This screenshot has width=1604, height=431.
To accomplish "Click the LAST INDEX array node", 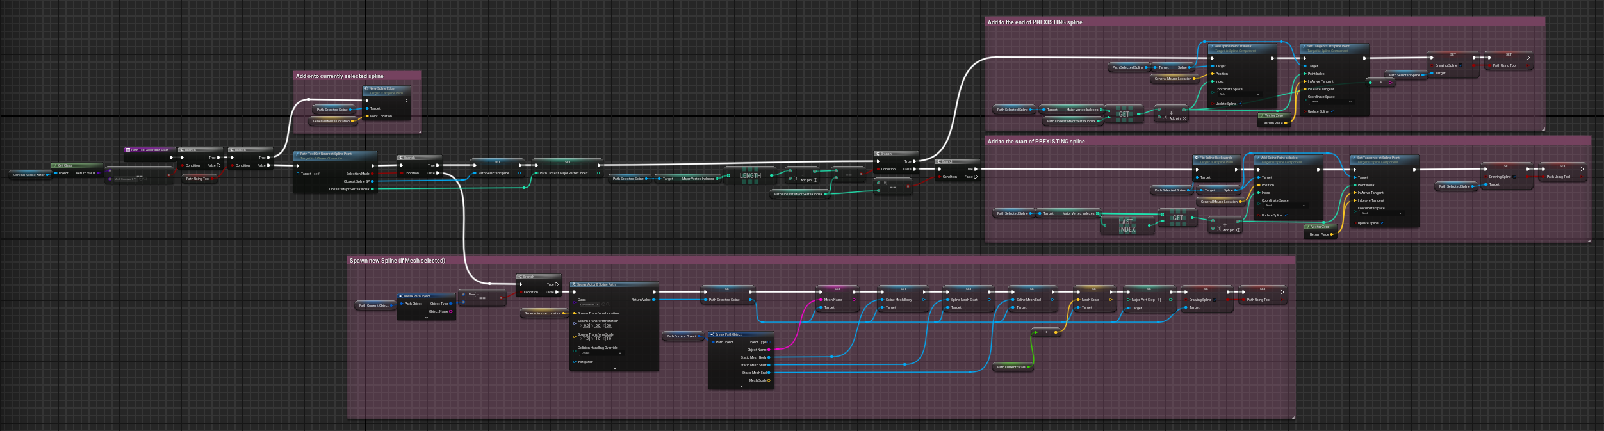I will [x=1127, y=225].
